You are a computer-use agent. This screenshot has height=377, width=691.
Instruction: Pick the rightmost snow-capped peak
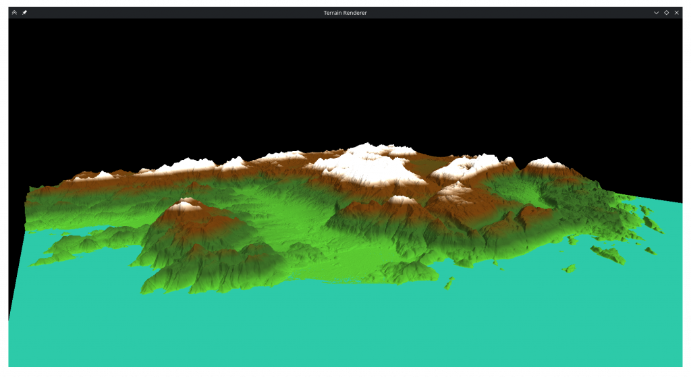(x=545, y=163)
